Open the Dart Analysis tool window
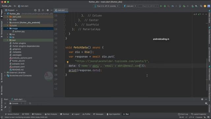 [x=51, y=114]
